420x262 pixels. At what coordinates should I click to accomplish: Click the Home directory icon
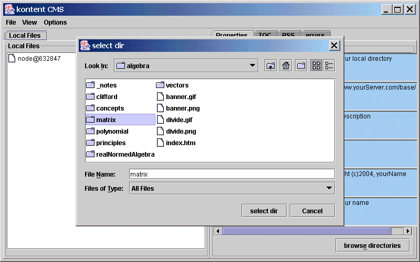click(x=286, y=66)
